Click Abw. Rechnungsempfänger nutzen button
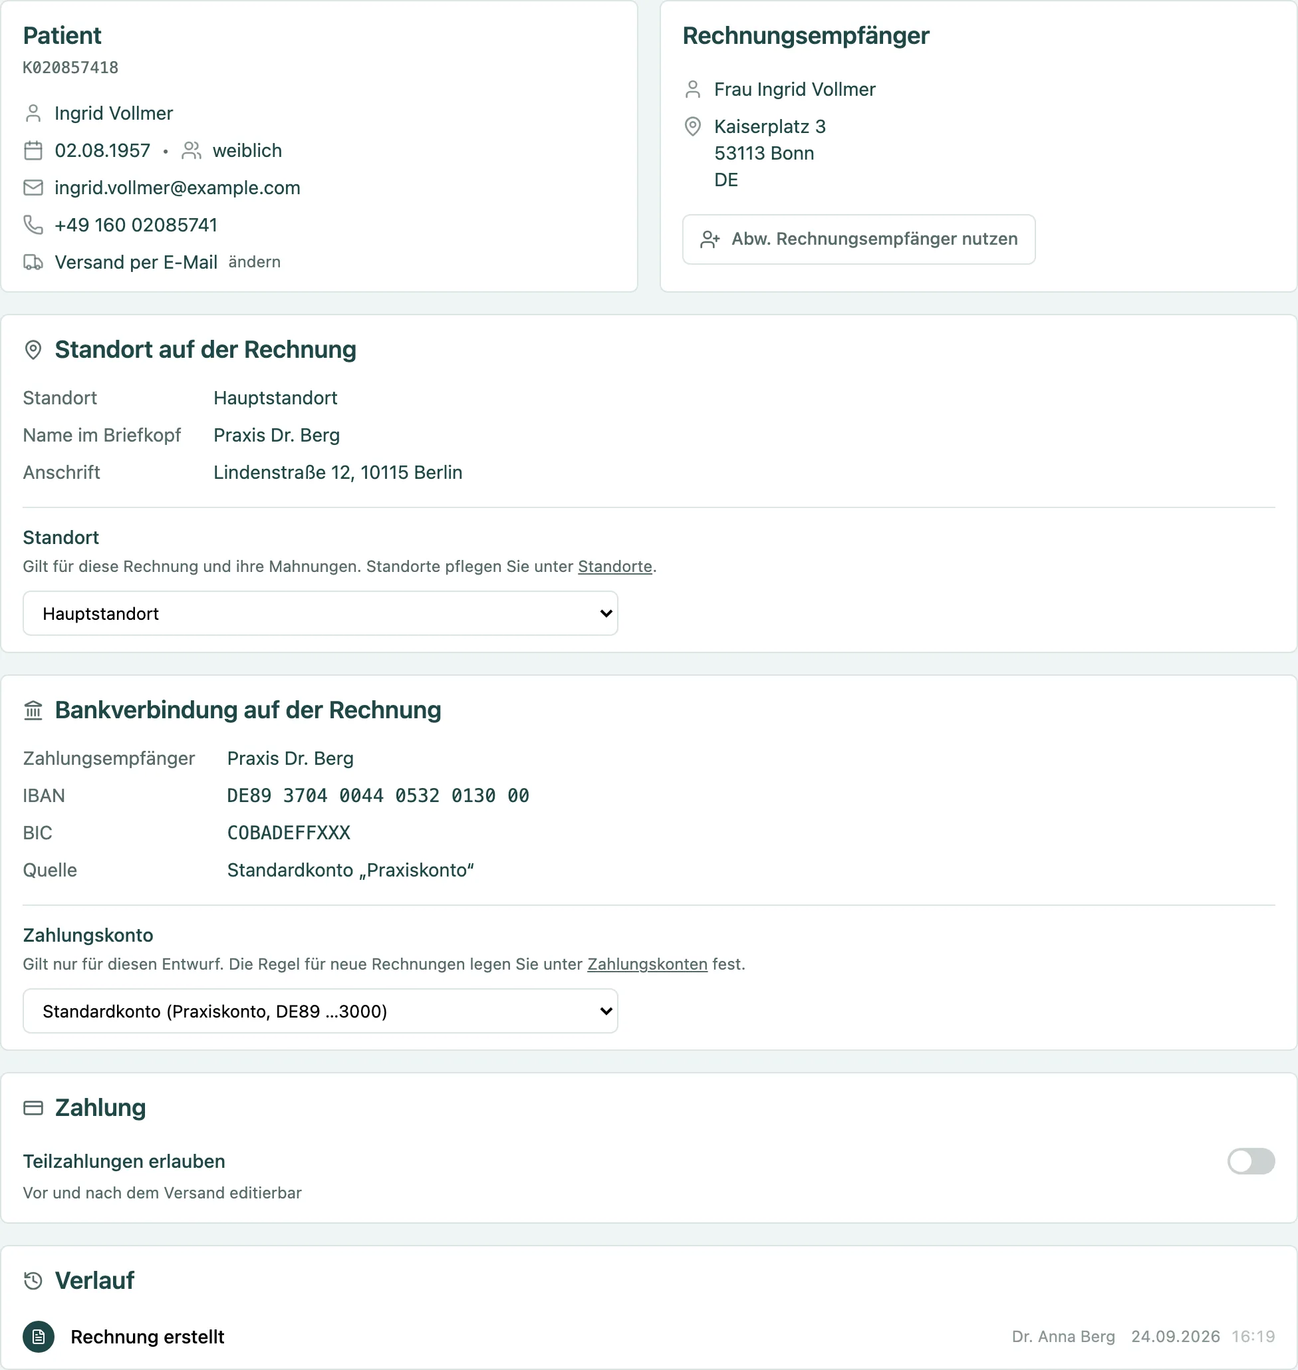The height and width of the screenshot is (1370, 1298). tap(858, 239)
